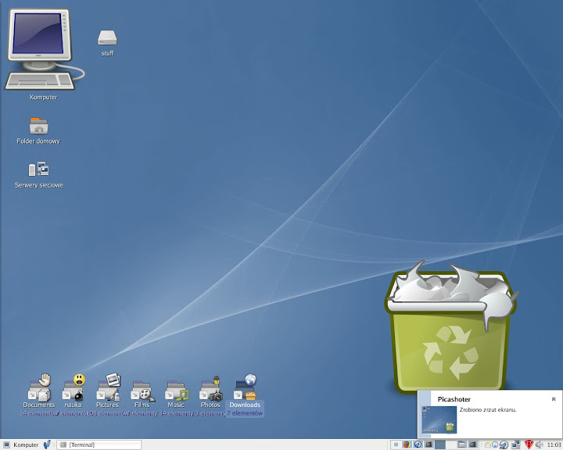Click the large trash bin icon
Image resolution: width=563 pixels, height=450 pixels.
pyautogui.click(x=450, y=327)
